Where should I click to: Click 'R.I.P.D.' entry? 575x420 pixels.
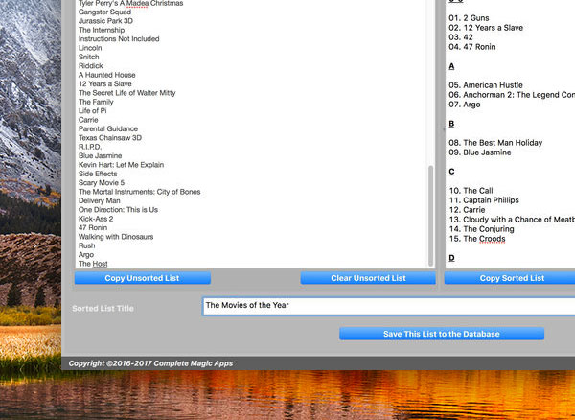90,147
